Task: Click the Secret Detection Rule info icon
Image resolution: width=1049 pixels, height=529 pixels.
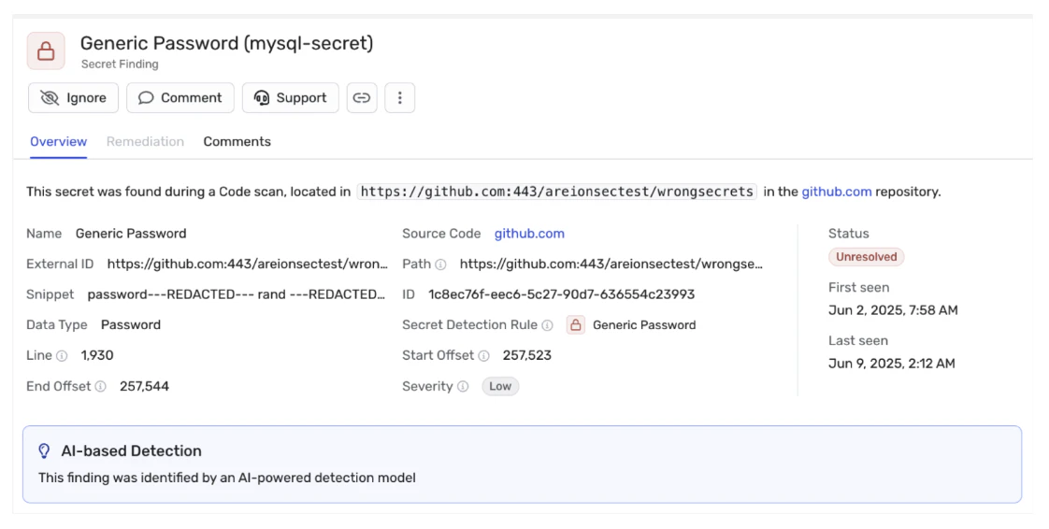Action: [x=547, y=325]
